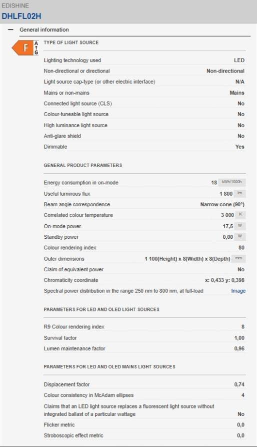Select the Dimmable row value Yes
The image size is (257, 447).
point(240,147)
